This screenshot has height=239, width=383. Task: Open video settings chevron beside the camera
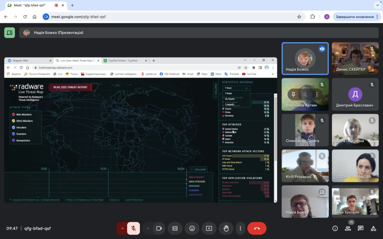[148, 229]
